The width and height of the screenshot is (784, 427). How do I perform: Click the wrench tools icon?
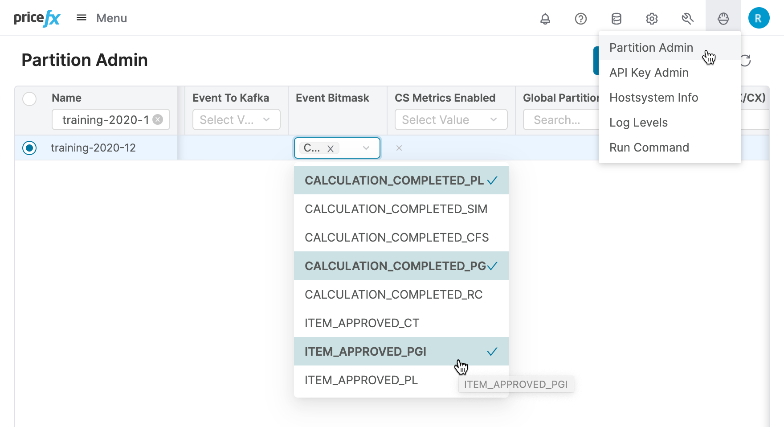(x=687, y=18)
